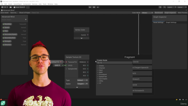
Task: Open the Edit menu
Action: tap(6, 4)
